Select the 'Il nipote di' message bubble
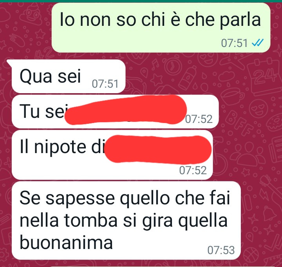 pyautogui.click(x=112, y=155)
